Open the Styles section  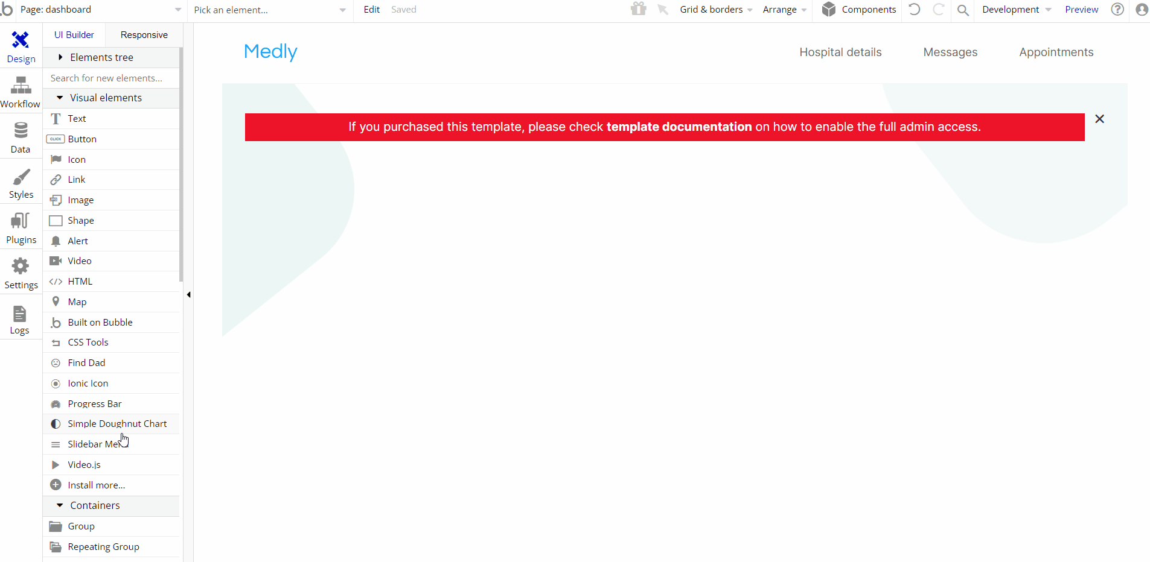coord(21,183)
